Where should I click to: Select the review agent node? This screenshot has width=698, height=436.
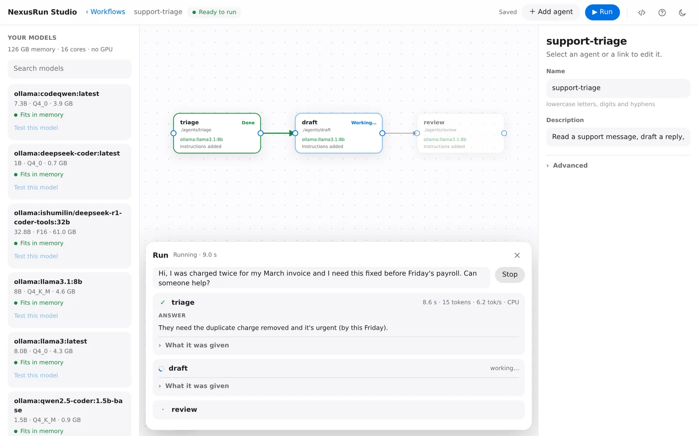[x=460, y=133]
